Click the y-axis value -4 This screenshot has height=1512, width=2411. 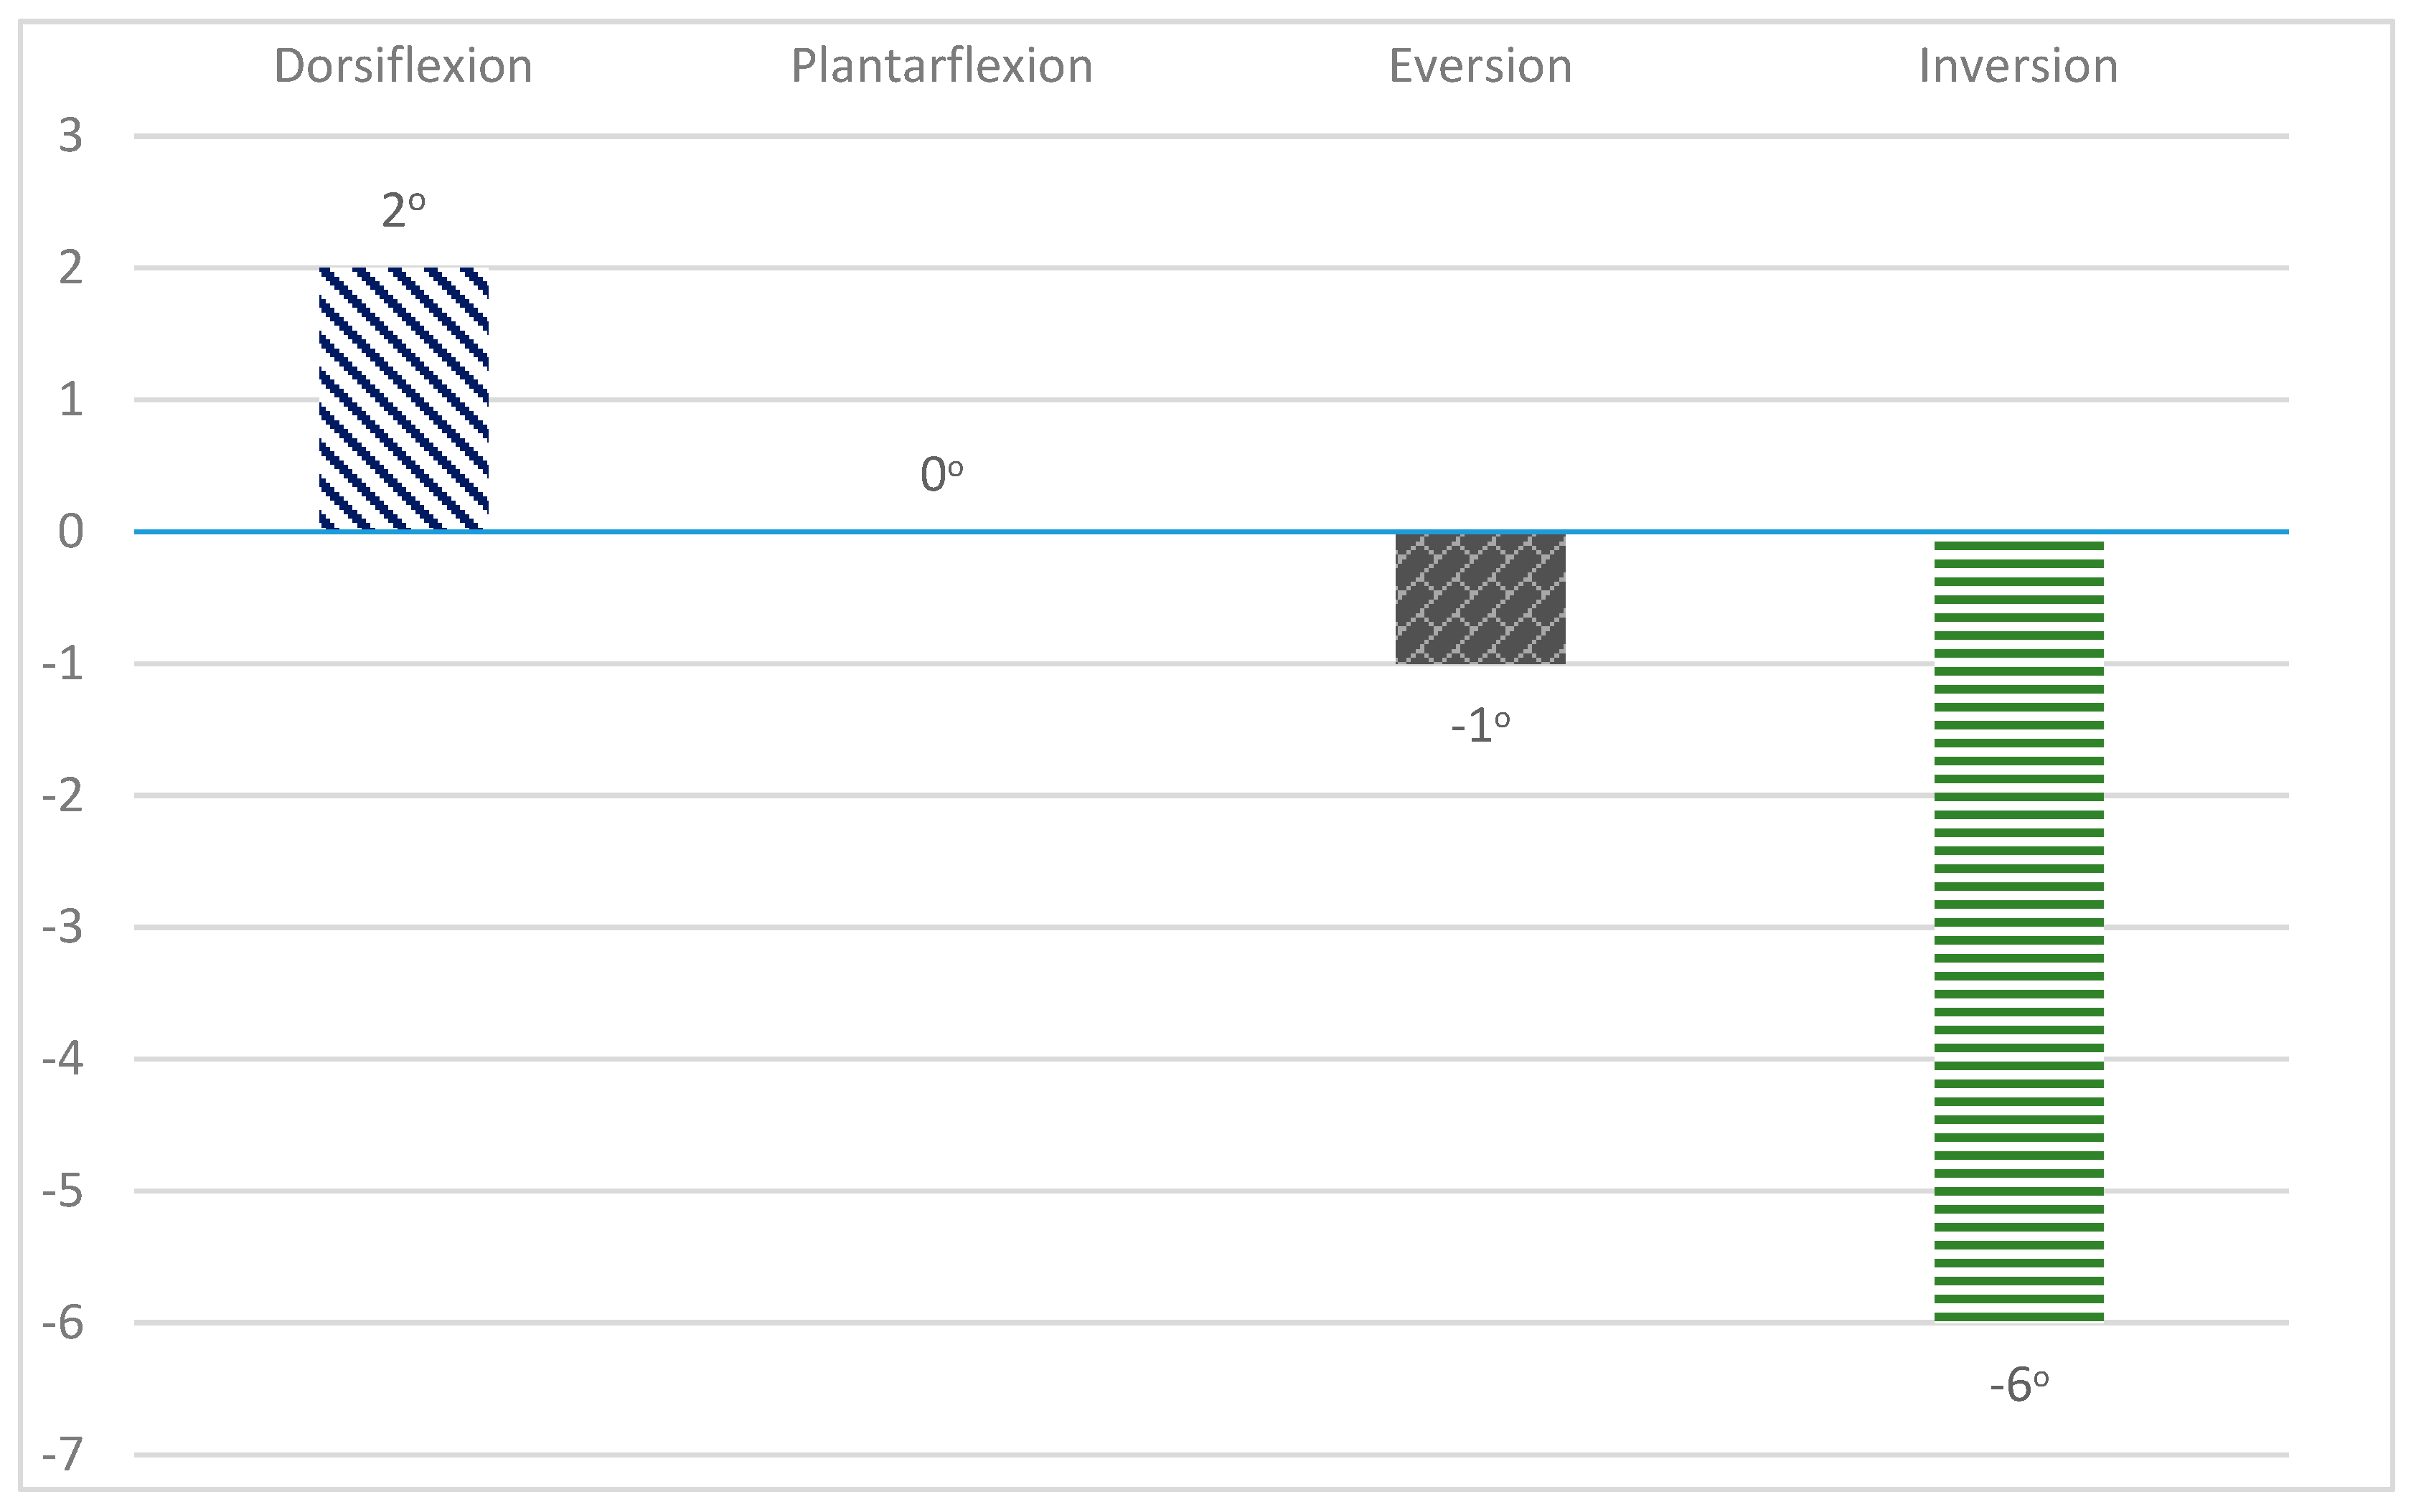63,1058
